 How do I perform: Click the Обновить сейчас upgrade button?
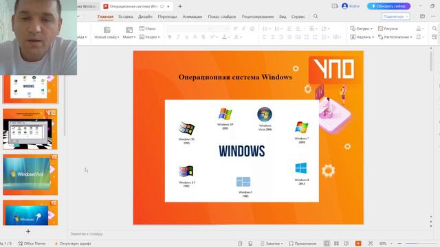(388, 6)
